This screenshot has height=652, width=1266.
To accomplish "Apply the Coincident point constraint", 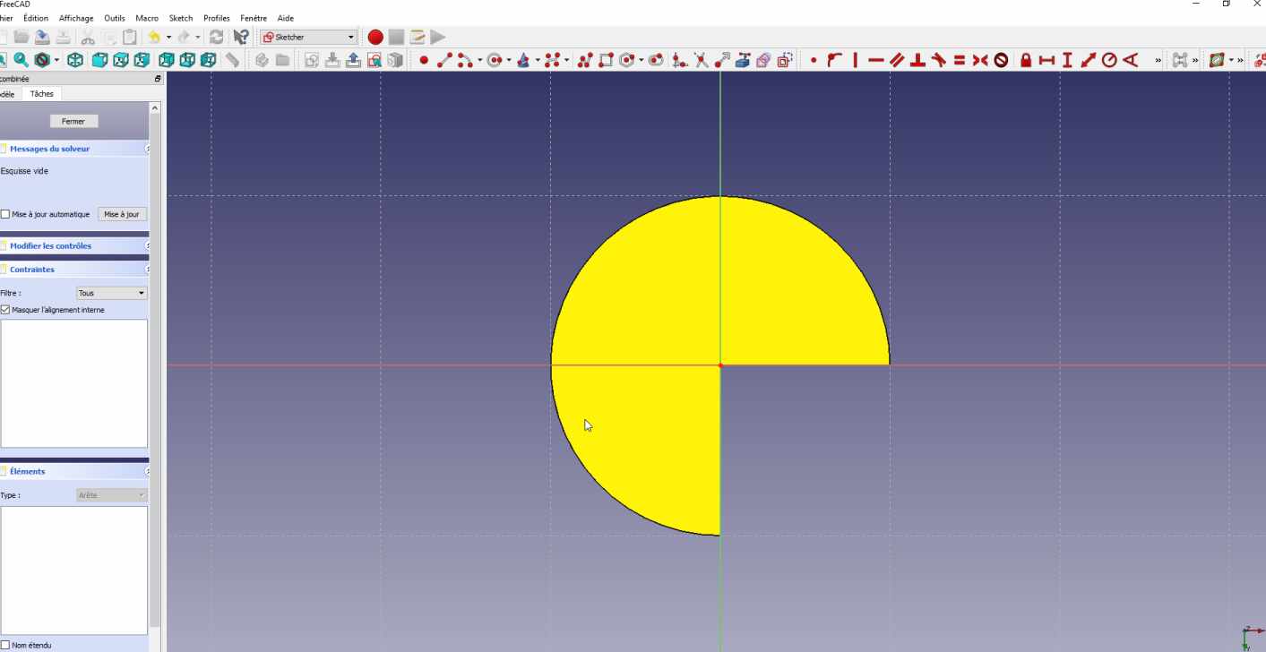I will point(814,60).
